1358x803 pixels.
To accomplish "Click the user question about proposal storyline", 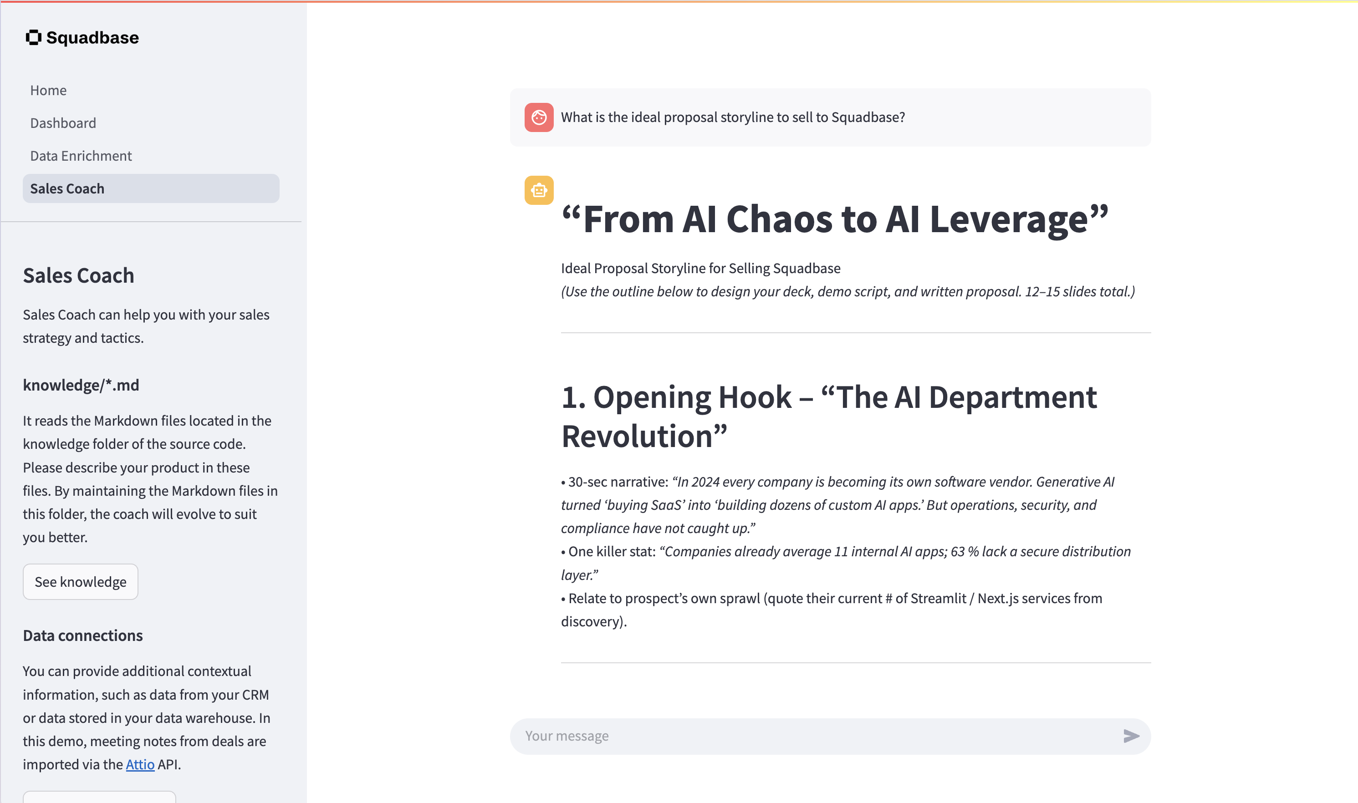I will point(732,117).
